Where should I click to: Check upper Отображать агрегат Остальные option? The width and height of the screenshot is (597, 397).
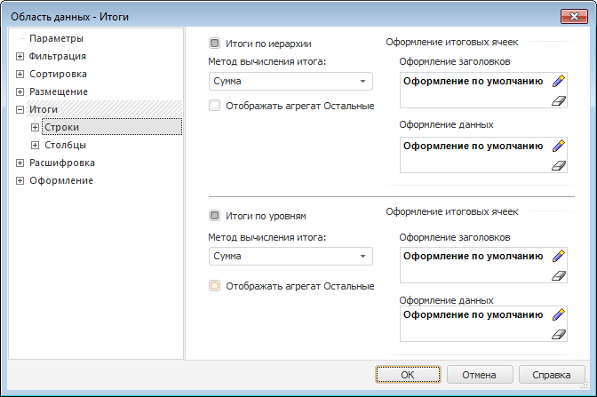[x=214, y=106]
